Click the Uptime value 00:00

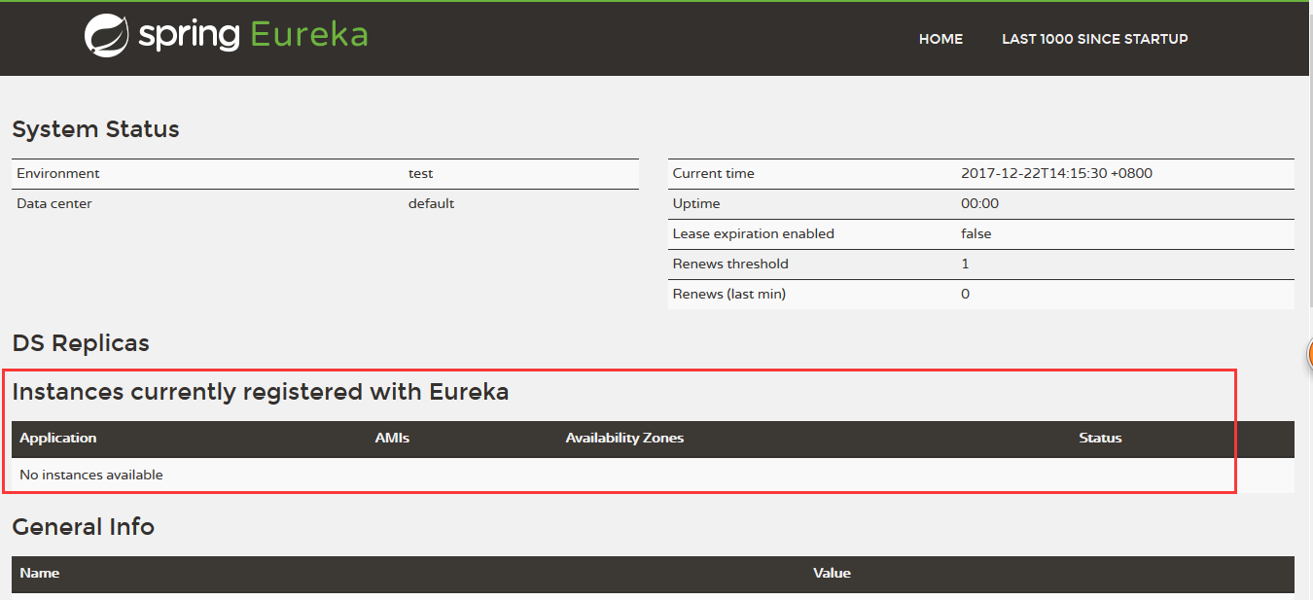point(979,204)
